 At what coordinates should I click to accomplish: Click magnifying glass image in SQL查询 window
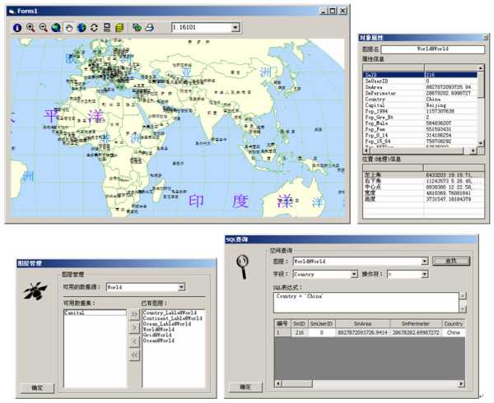pyautogui.click(x=243, y=267)
